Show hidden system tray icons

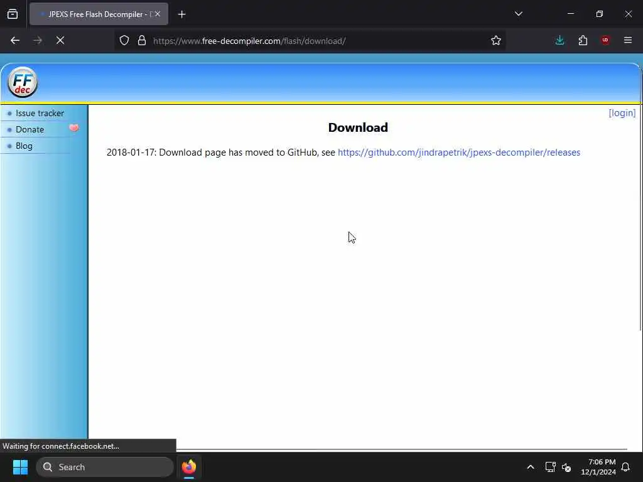click(530, 467)
